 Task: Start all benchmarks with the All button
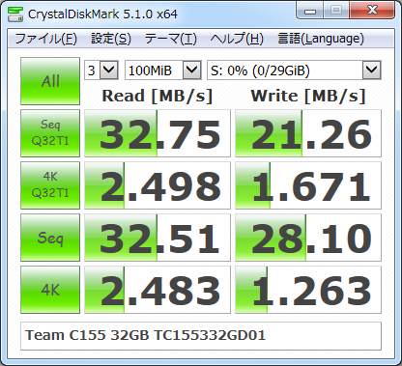(x=50, y=81)
